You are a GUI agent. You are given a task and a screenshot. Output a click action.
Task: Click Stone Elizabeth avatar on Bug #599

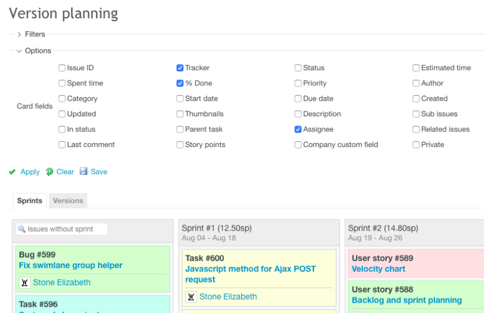(x=25, y=283)
